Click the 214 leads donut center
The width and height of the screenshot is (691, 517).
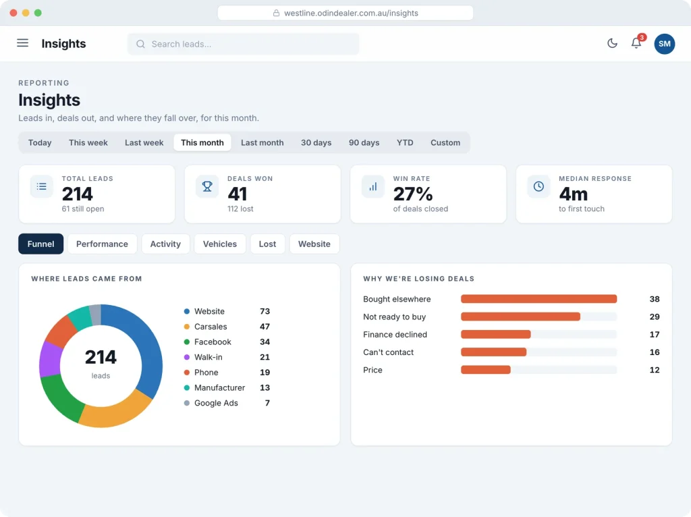click(101, 365)
